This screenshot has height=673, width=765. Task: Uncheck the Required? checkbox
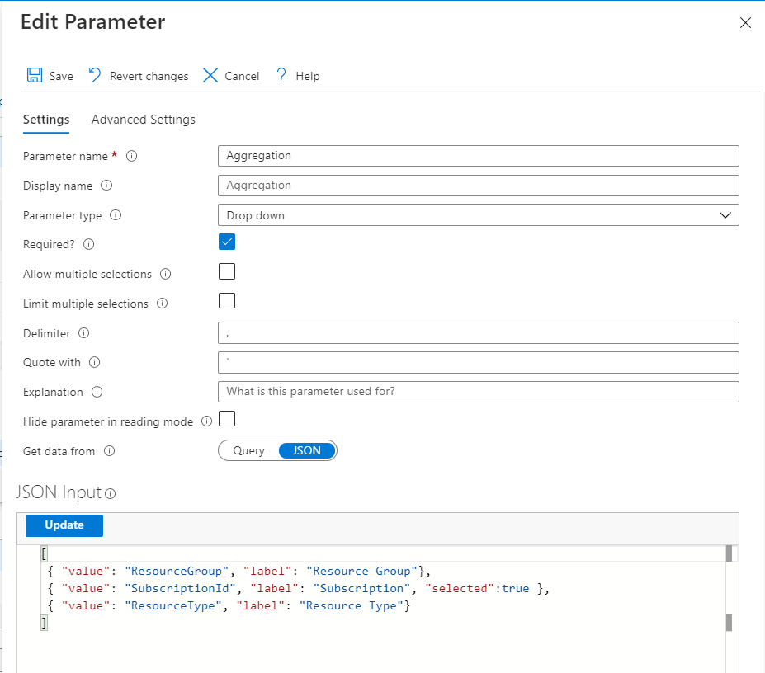tap(227, 242)
